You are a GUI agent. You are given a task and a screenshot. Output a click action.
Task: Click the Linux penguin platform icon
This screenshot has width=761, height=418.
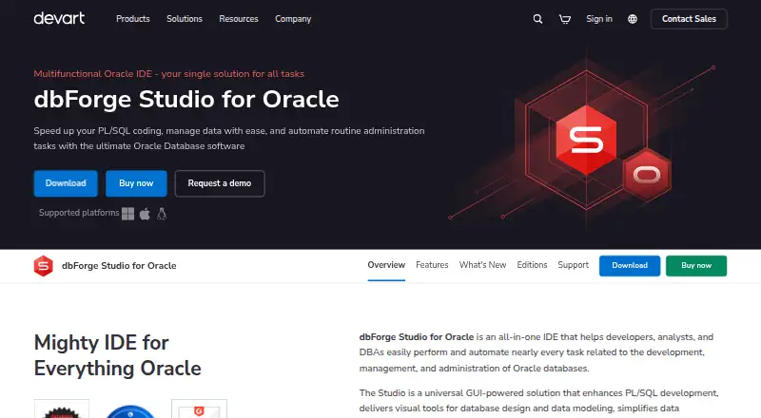tap(162, 214)
